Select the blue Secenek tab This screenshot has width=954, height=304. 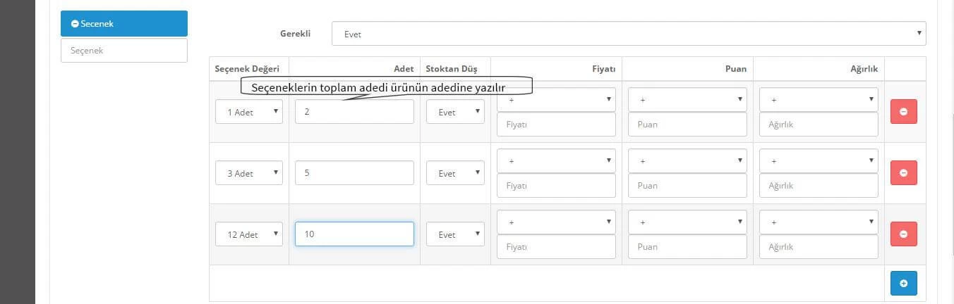124,23
